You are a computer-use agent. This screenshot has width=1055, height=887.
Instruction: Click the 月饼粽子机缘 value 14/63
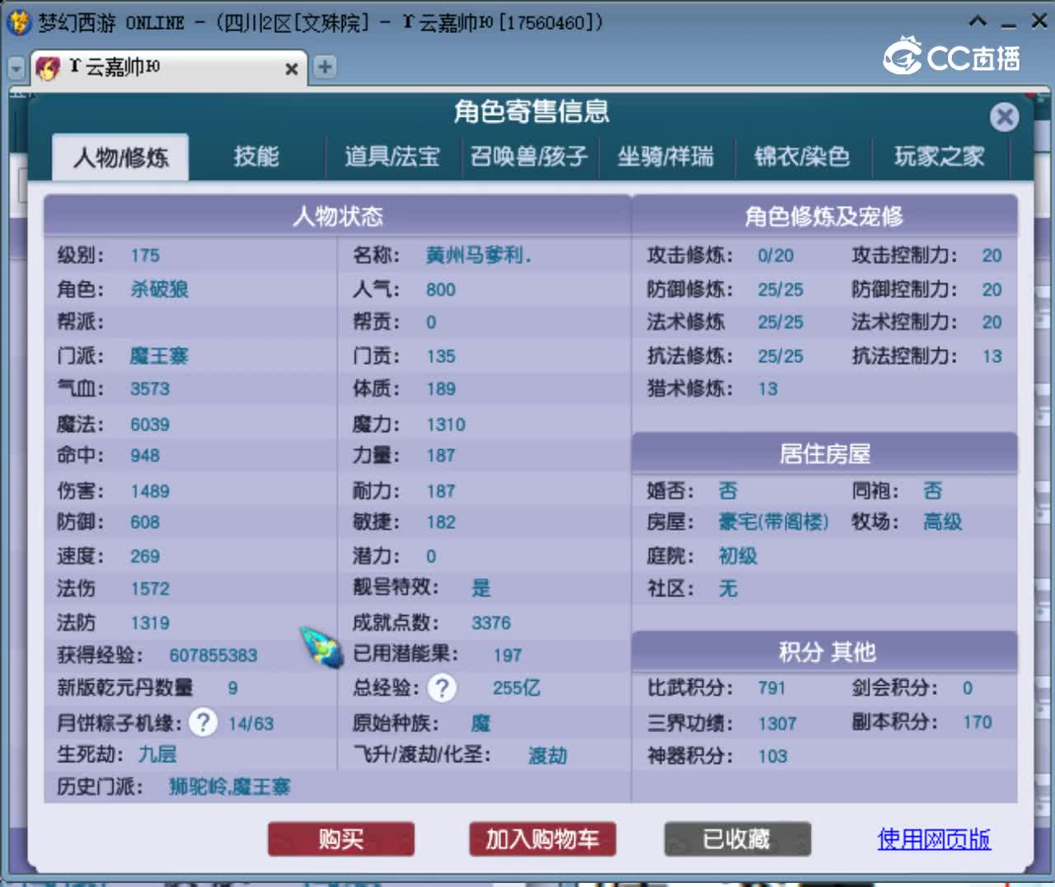pyautogui.click(x=251, y=724)
